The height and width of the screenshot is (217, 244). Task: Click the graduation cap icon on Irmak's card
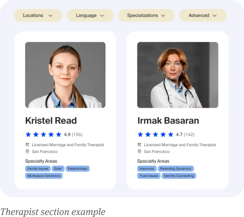coord(139,145)
